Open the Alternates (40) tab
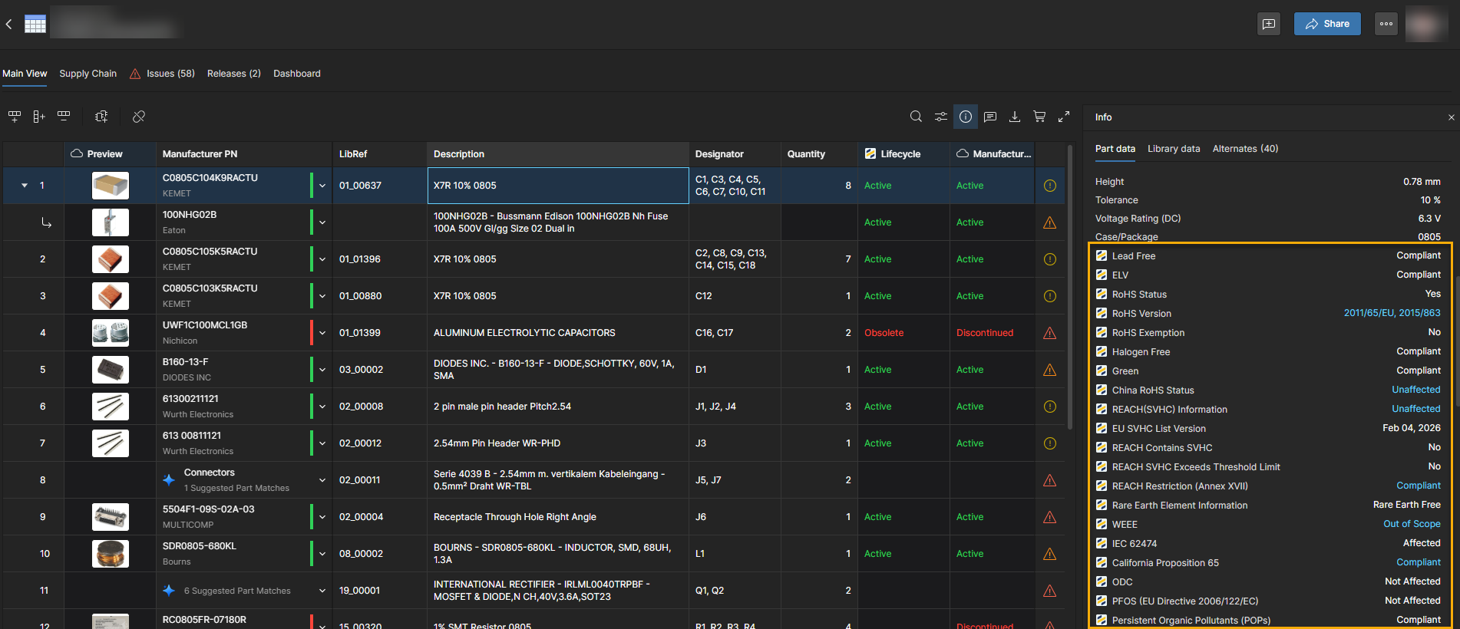Viewport: 1460px width, 629px height. [x=1245, y=149]
